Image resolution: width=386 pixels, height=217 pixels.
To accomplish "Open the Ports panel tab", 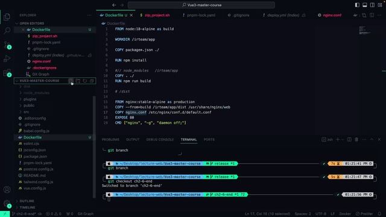I will point(209,139).
